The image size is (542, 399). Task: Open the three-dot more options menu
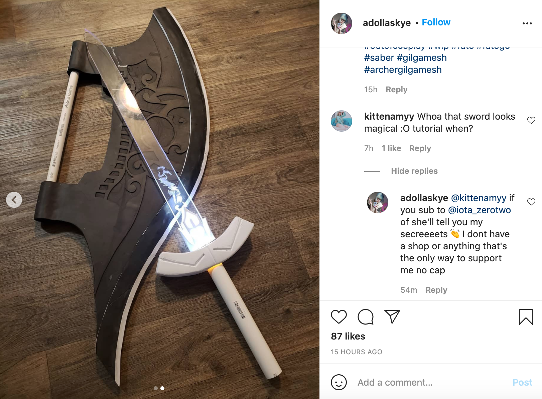click(x=527, y=23)
